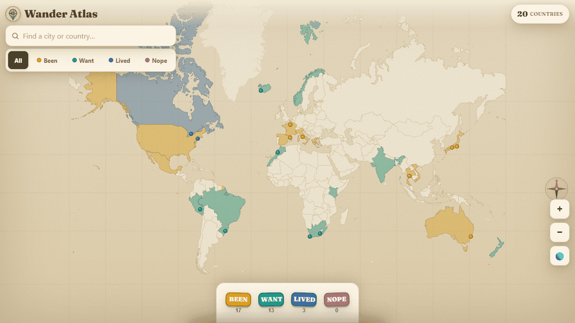Click the northern blue pin near Canada's border

191,134
